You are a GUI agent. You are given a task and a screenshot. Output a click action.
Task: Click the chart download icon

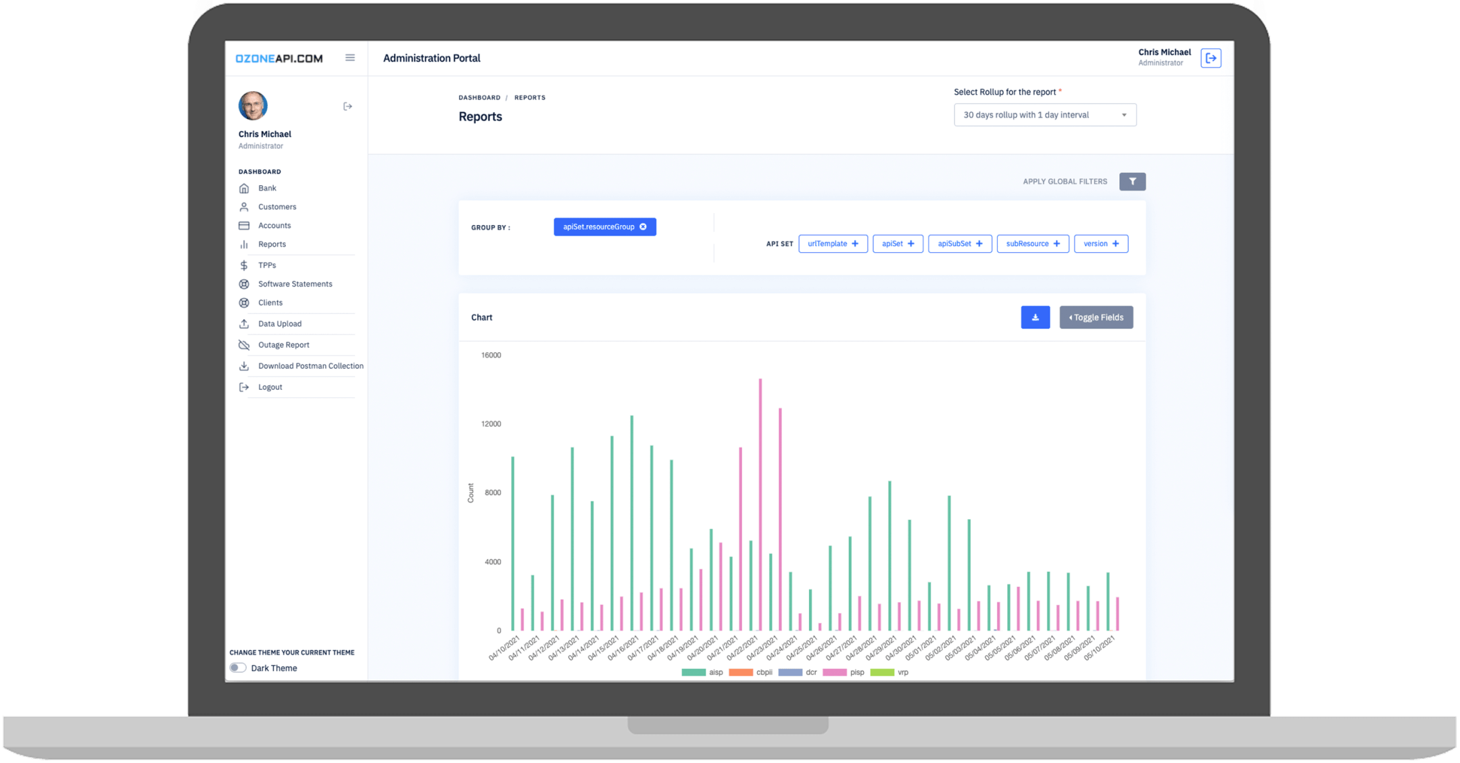click(1035, 317)
